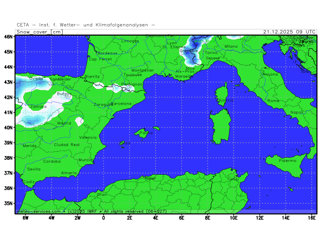Click the Bordeaux city label
332x249 pixels.
coord(107,53)
